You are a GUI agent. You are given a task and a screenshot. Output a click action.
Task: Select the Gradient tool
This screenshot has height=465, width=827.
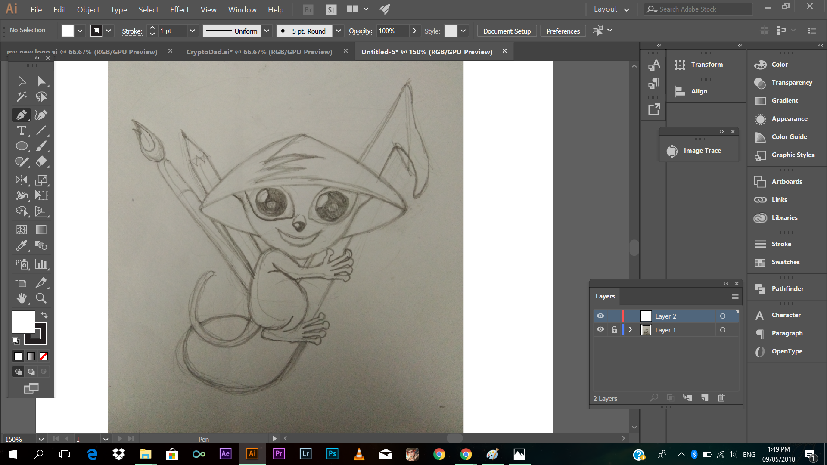(x=41, y=229)
